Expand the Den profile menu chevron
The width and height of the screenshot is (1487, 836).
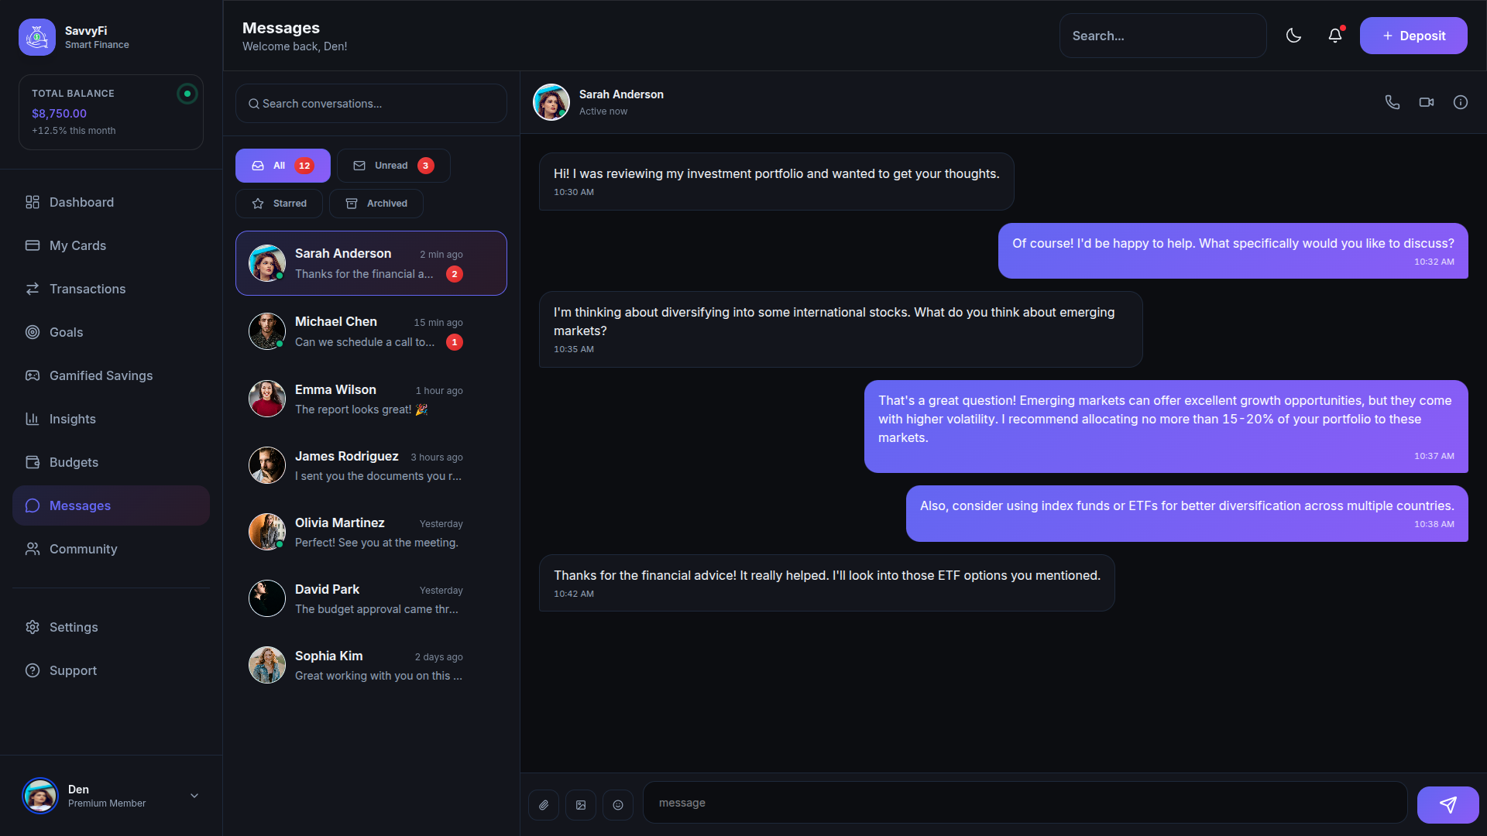[x=194, y=796]
